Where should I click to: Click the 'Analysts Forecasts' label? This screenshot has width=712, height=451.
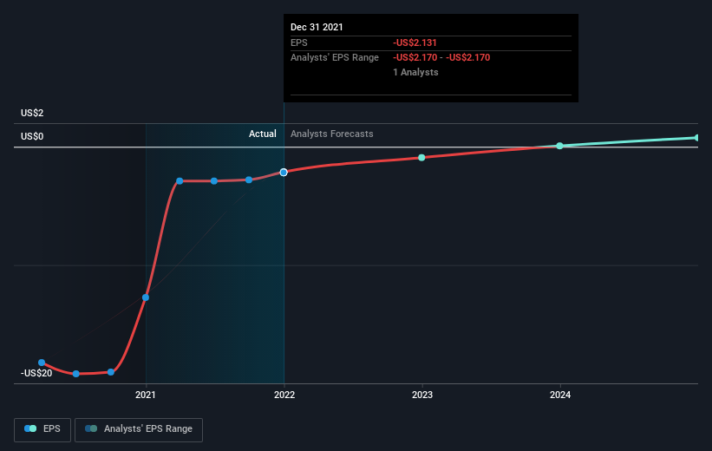[x=332, y=134]
